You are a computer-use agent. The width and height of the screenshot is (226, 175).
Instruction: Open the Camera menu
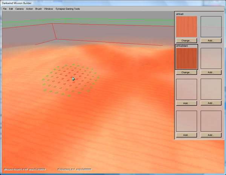coord(19,9)
